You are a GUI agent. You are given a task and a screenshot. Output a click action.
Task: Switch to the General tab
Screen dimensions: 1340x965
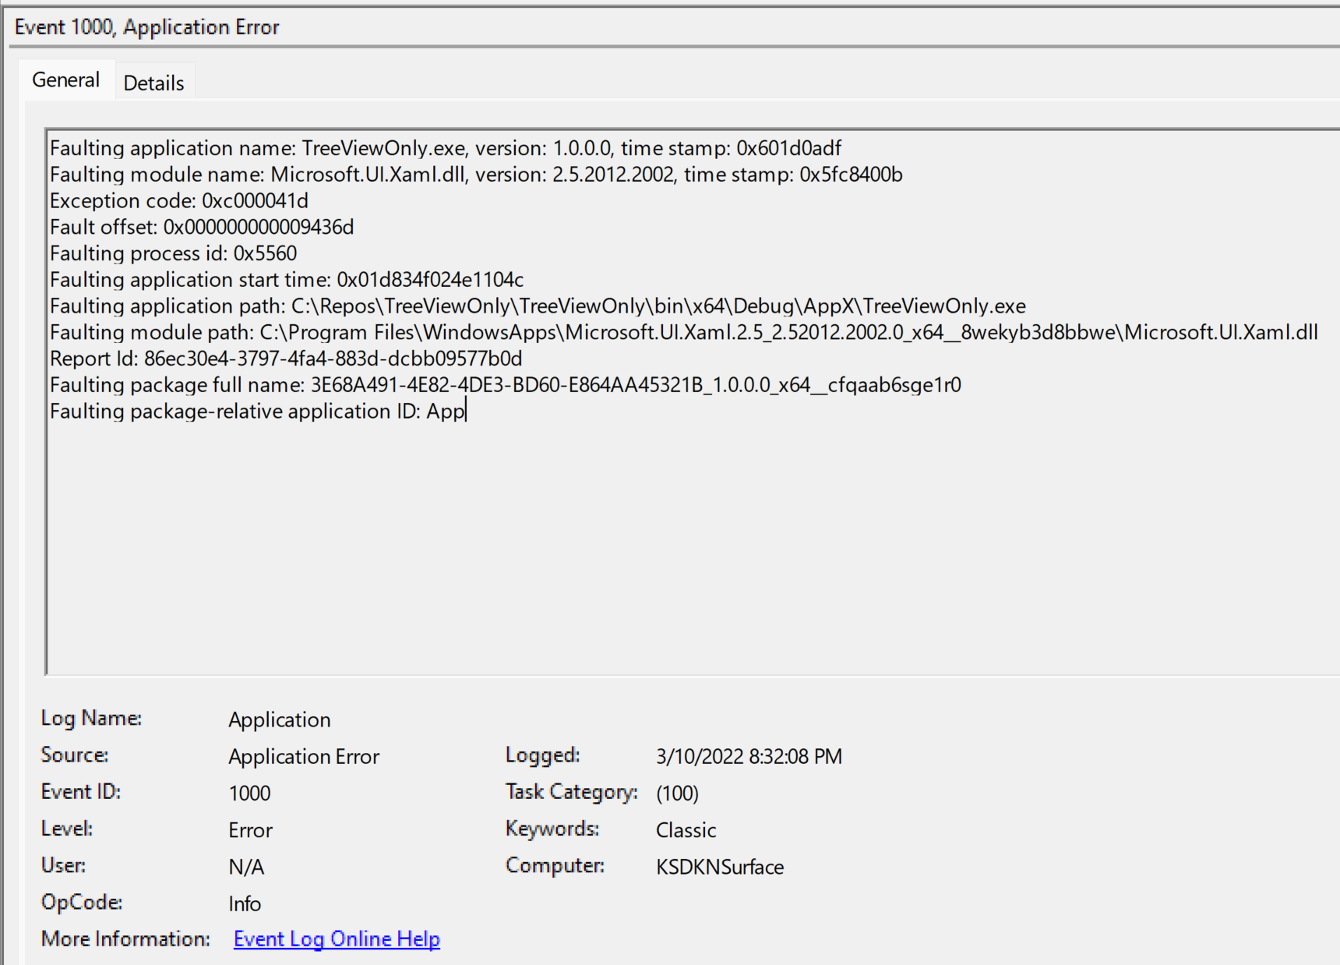(x=66, y=80)
